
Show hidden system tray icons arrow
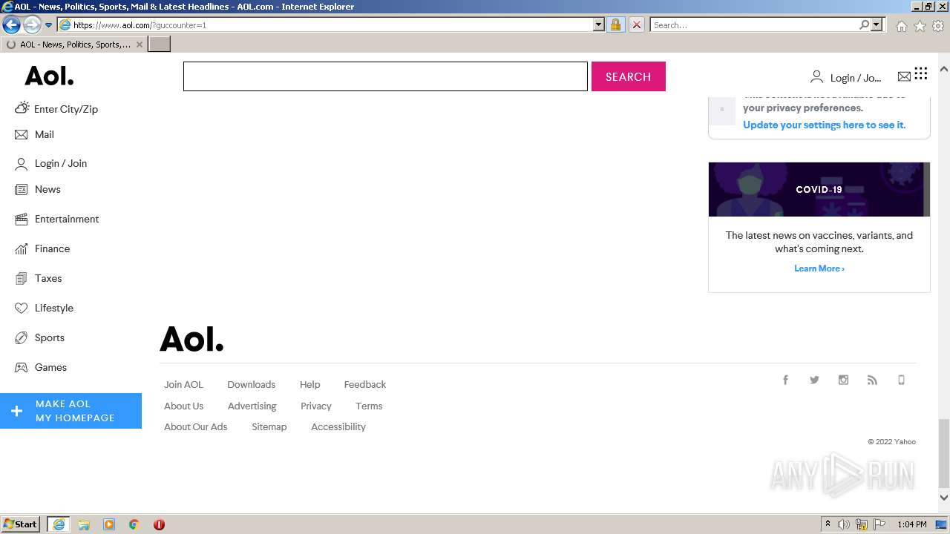(828, 524)
